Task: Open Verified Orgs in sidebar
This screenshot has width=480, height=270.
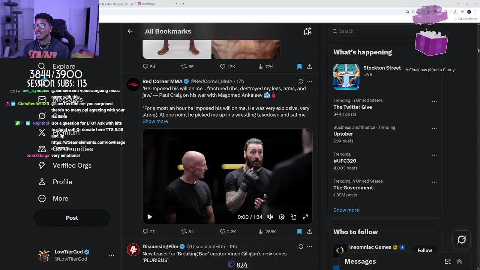Action: tap(65, 165)
